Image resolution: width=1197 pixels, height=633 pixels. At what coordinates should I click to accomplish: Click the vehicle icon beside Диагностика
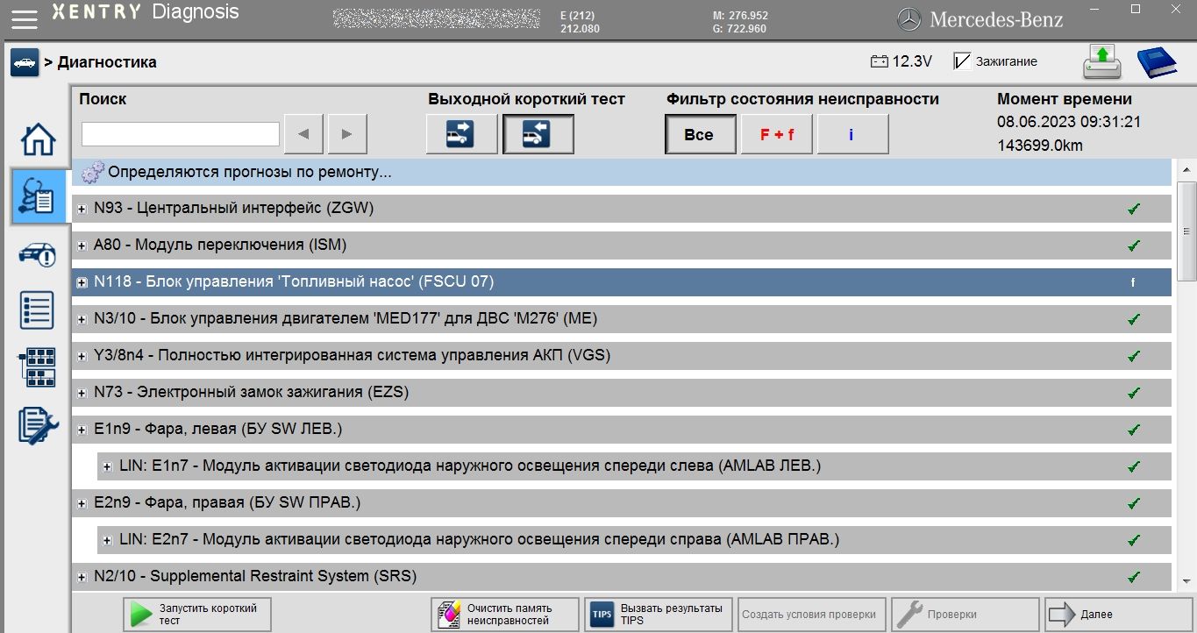pyautogui.click(x=25, y=62)
